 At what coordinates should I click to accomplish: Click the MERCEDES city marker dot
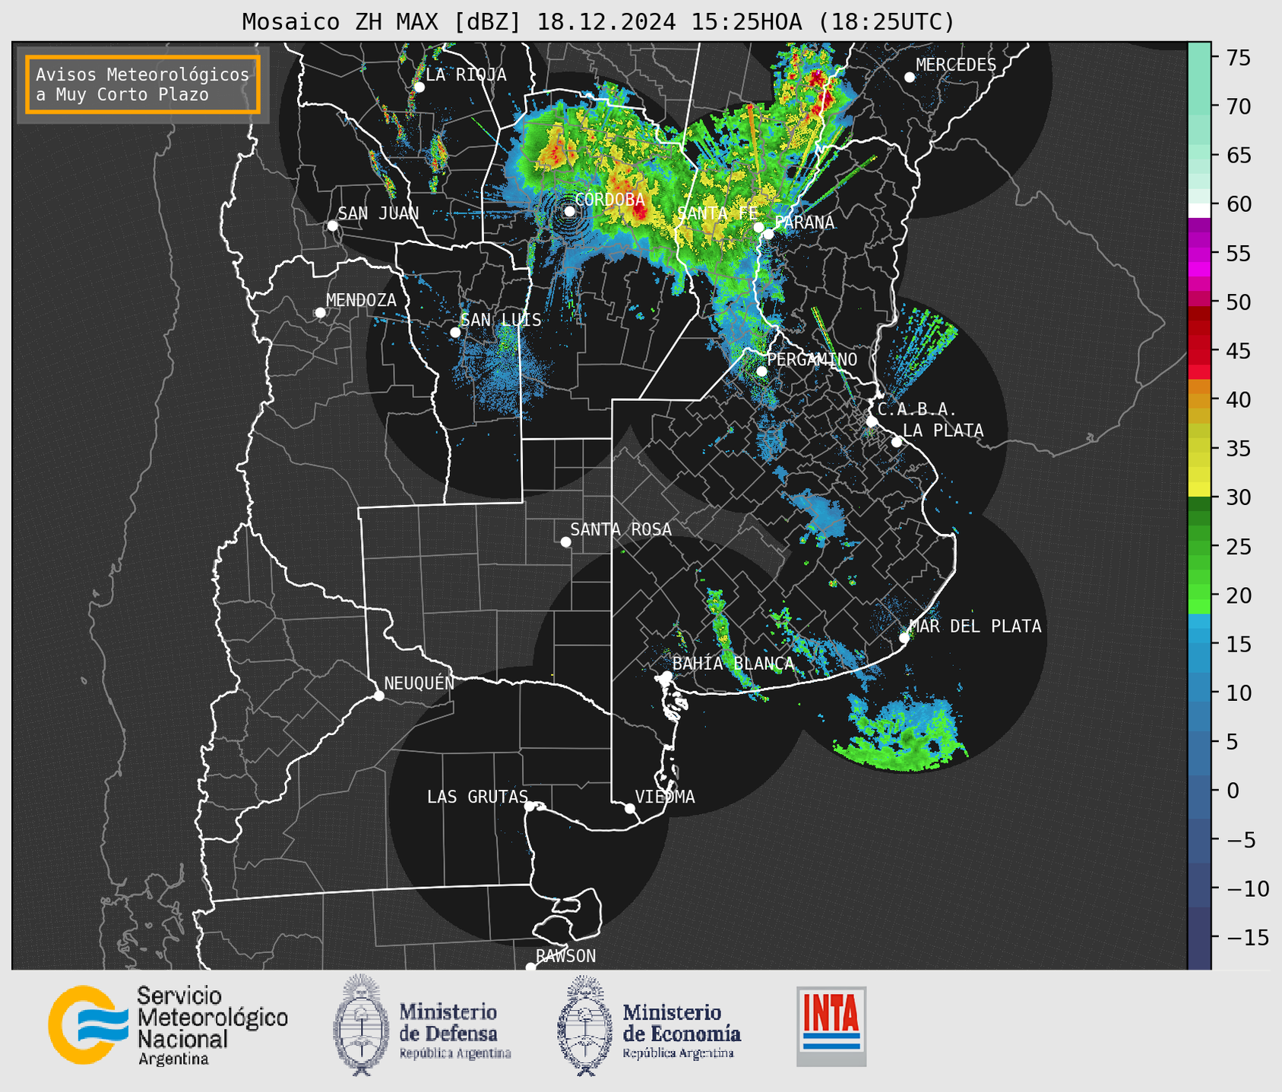coord(910,77)
